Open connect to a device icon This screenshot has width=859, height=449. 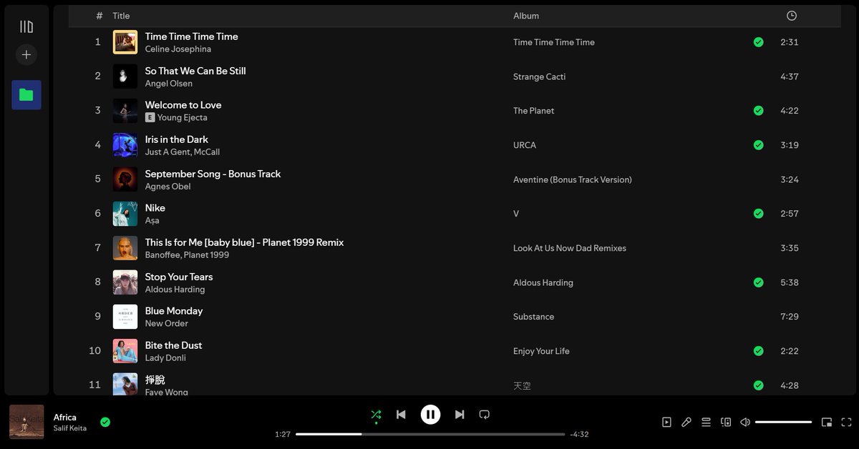pos(726,422)
